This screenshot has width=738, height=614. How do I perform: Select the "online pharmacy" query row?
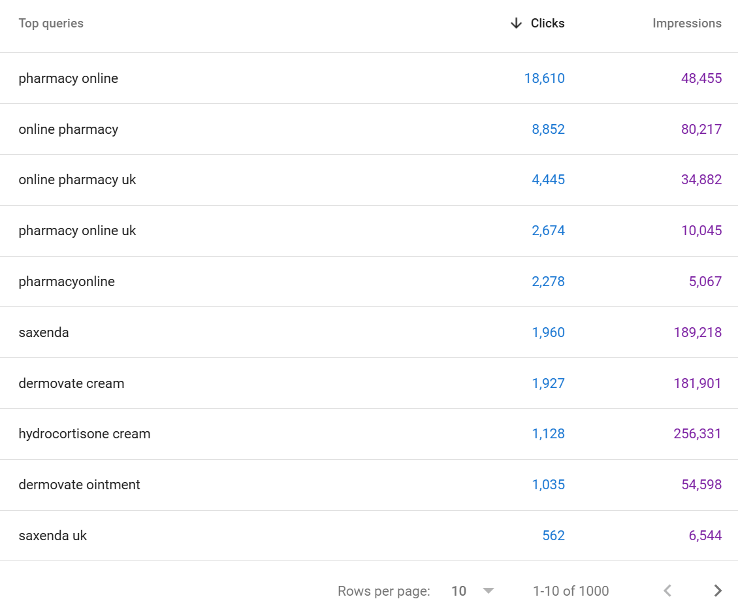coord(69,129)
